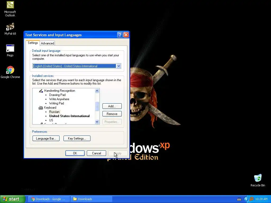271x203 pixels.
Task: Expand hidden tray icons with the arrow
Action: tap(246, 199)
